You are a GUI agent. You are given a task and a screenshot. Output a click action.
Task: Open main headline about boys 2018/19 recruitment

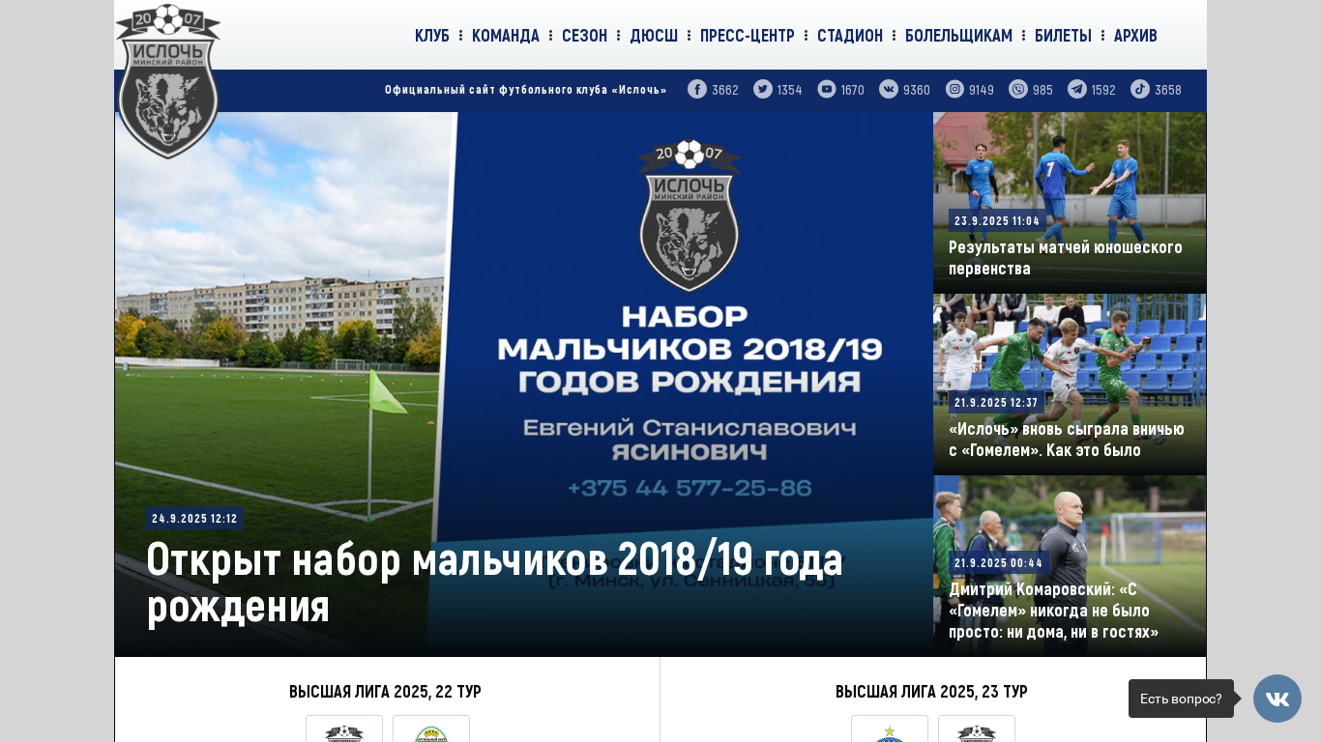(495, 583)
